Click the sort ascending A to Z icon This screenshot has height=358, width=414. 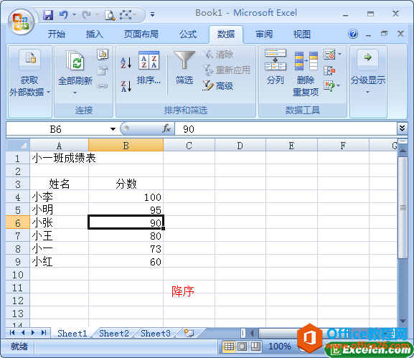pos(126,63)
